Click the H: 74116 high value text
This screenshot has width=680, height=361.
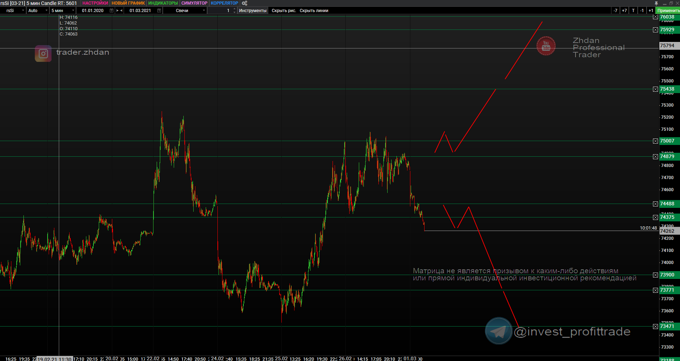[x=69, y=17]
